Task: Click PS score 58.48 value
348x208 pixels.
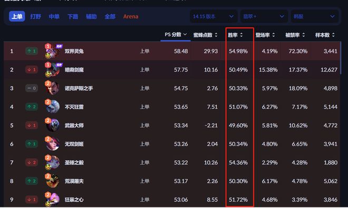Action: pos(181,51)
